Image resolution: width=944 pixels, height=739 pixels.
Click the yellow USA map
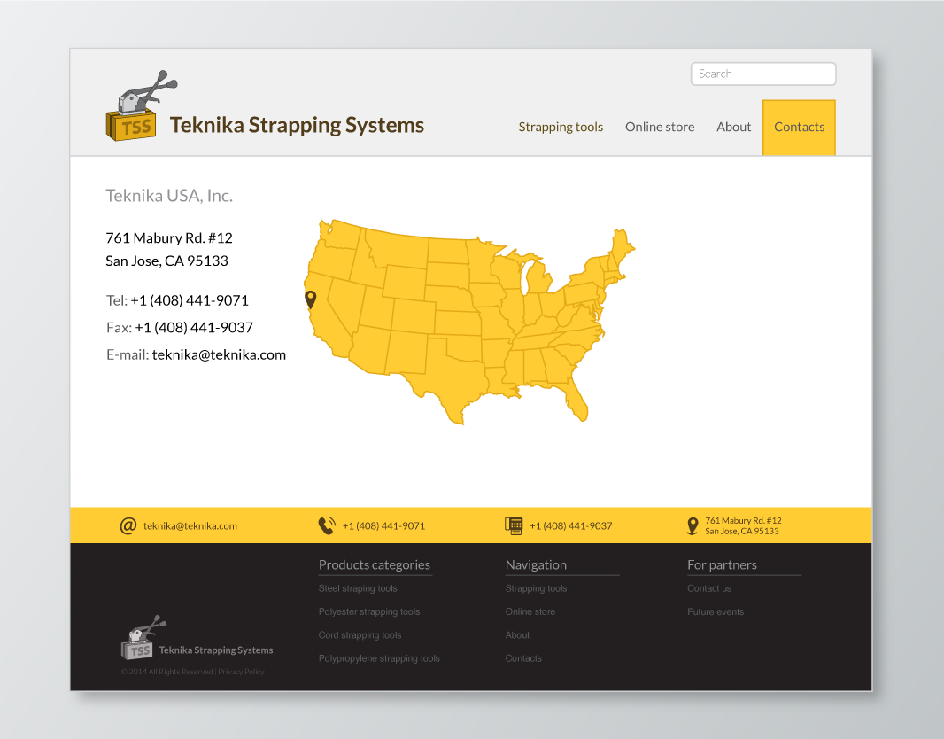point(469,323)
